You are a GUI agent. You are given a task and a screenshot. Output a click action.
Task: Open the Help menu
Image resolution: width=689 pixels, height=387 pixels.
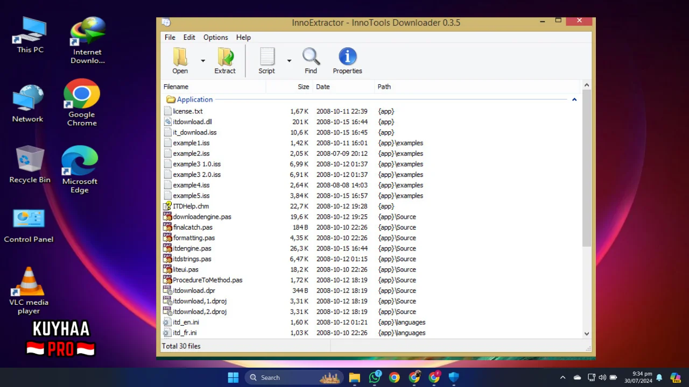pos(243,37)
